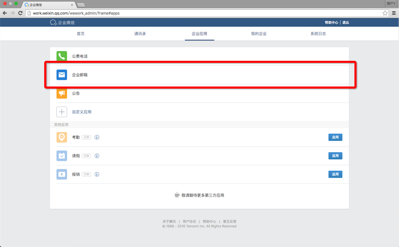Viewport: 399px width, 247px height.
Task: Select the 公告 announcement icon
Action: click(62, 93)
